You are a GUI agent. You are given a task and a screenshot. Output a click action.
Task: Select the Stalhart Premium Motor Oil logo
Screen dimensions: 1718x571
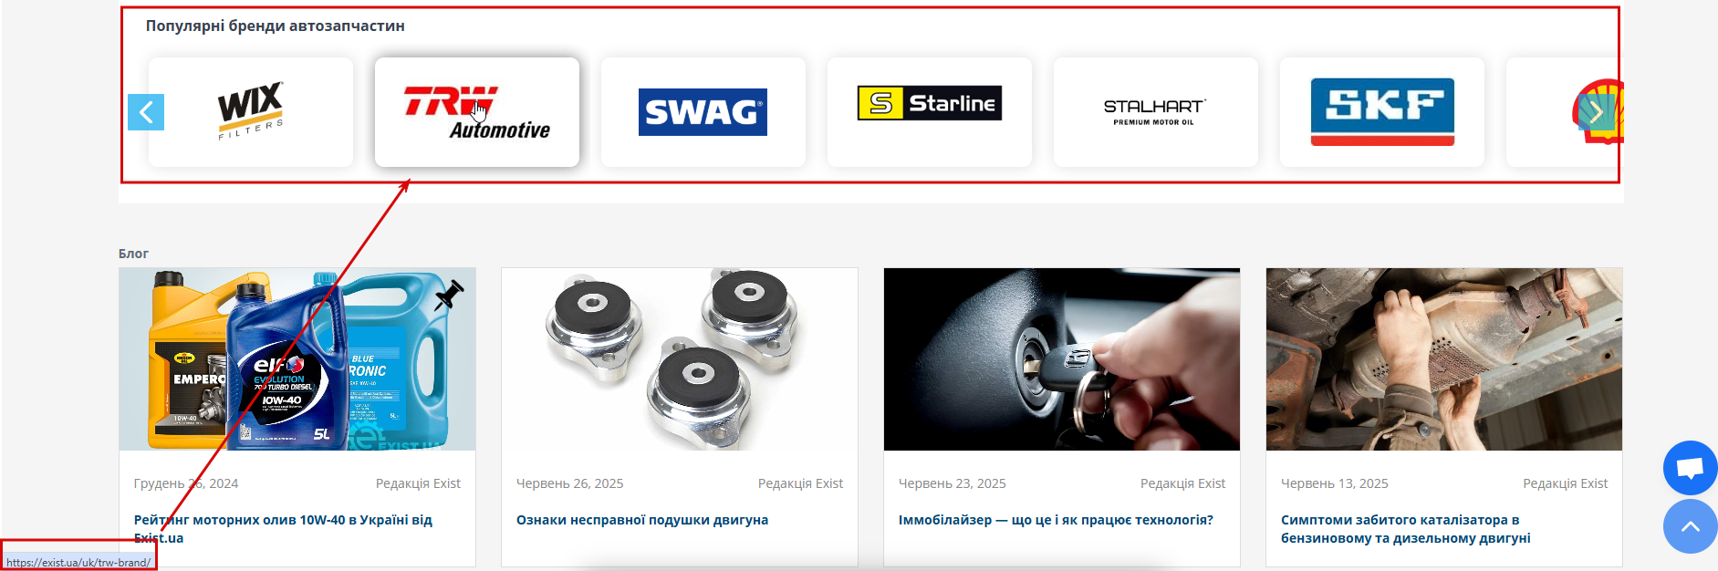1156,111
